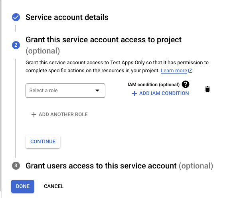This screenshot has height=198, width=251.
Task: Click the completed step checkmark icon
Action: [16, 17]
